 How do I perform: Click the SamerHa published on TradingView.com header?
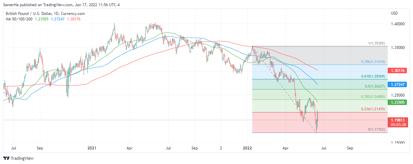61,5
